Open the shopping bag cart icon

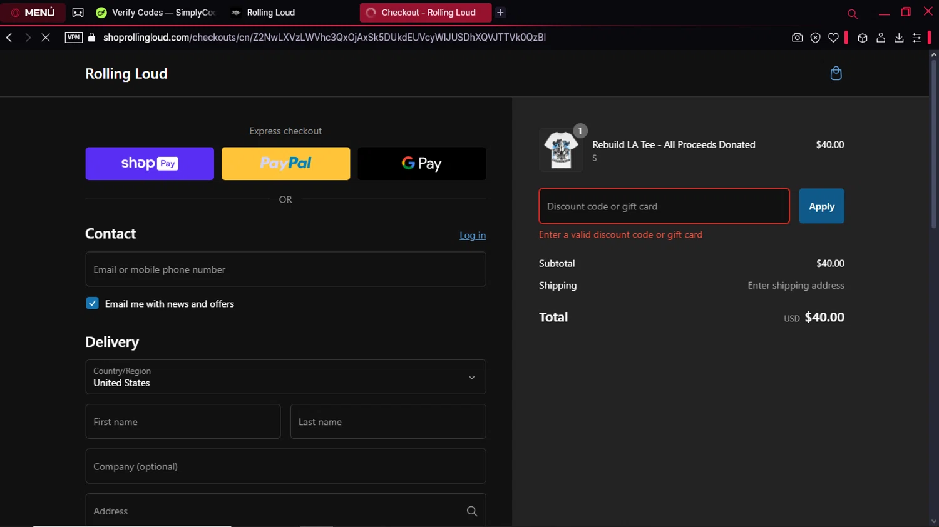[x=836, y=74]
